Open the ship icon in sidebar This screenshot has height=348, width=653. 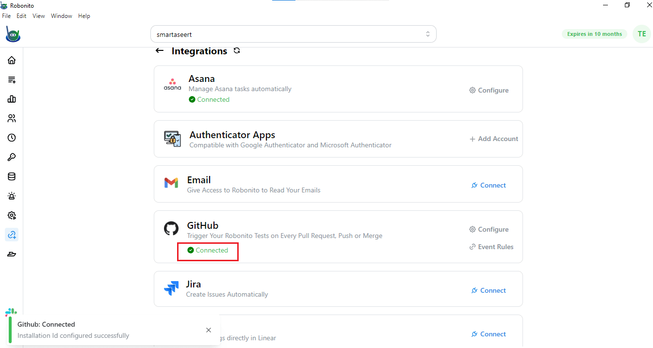[x=12, y=254]
